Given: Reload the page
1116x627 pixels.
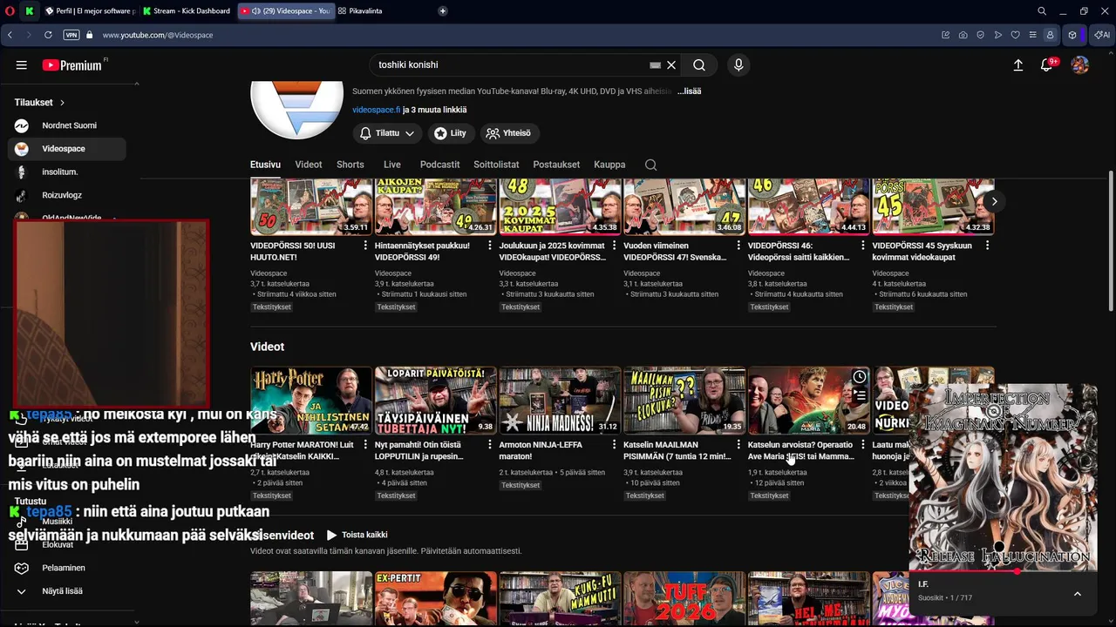Looking at the screenshot, I should [x=48, y=35].
